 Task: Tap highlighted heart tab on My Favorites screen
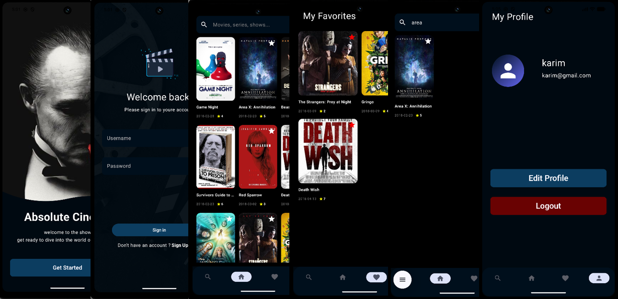(x=377, y=277)
